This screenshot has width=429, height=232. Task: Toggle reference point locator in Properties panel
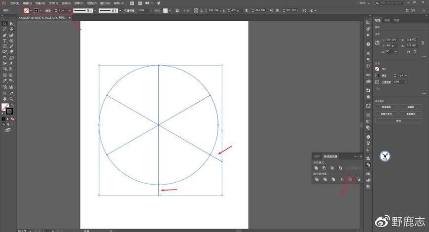tap(377, 43)
